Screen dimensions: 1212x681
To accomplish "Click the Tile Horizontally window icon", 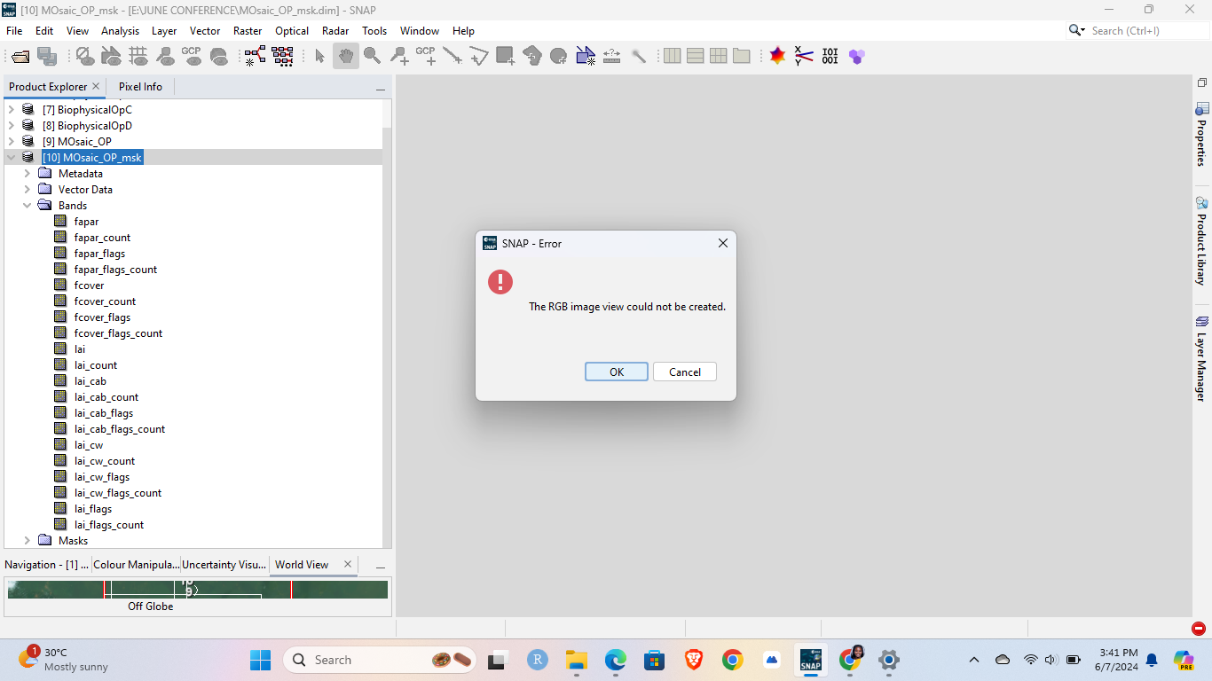I will click(x=694, y=55).
